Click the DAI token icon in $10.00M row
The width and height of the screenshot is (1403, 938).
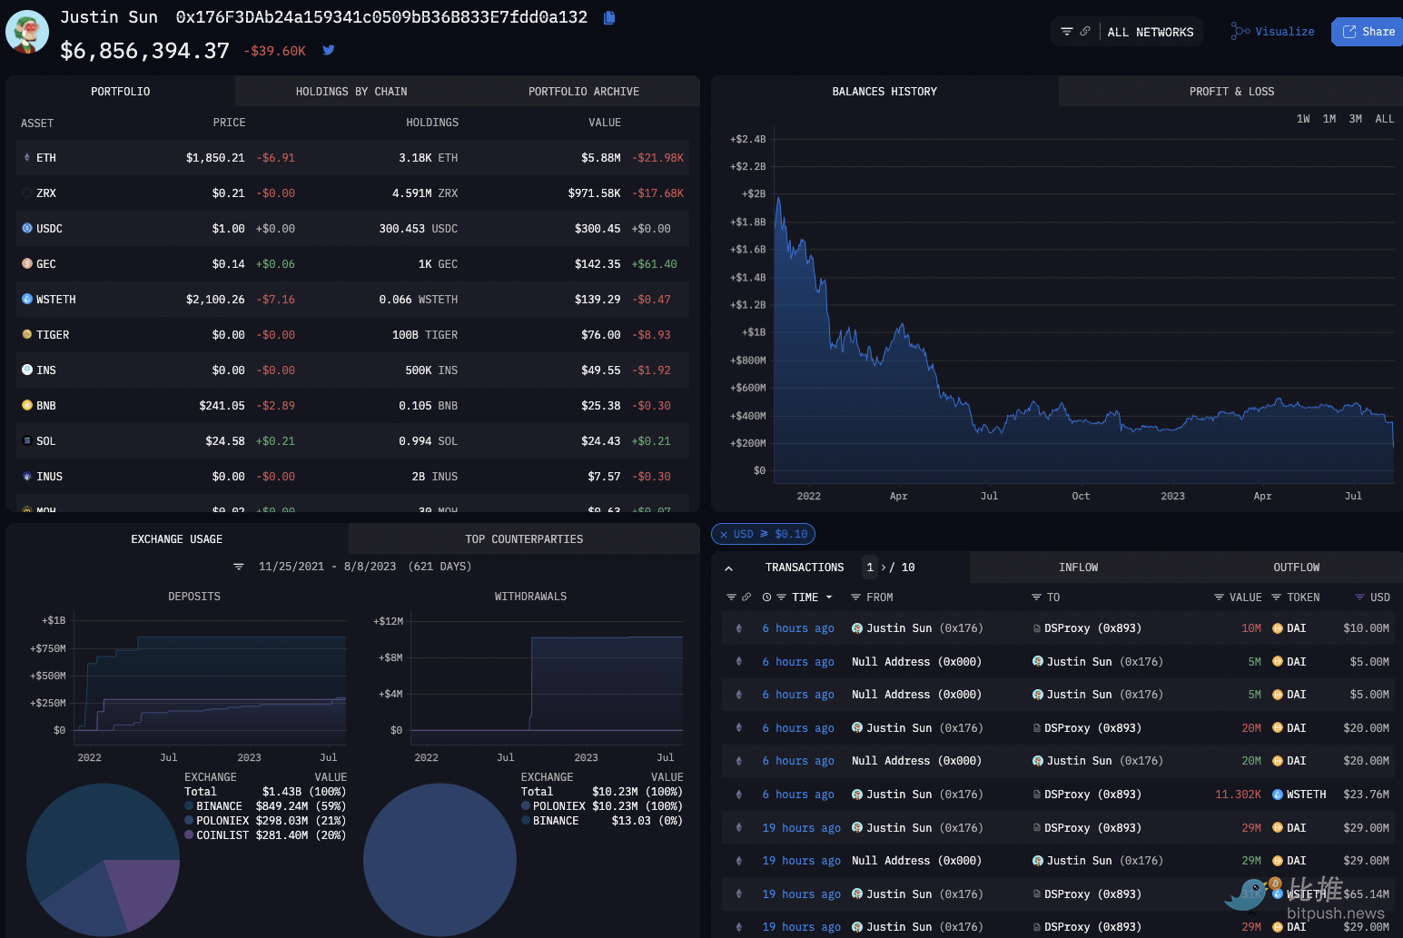coord(1278,628)
